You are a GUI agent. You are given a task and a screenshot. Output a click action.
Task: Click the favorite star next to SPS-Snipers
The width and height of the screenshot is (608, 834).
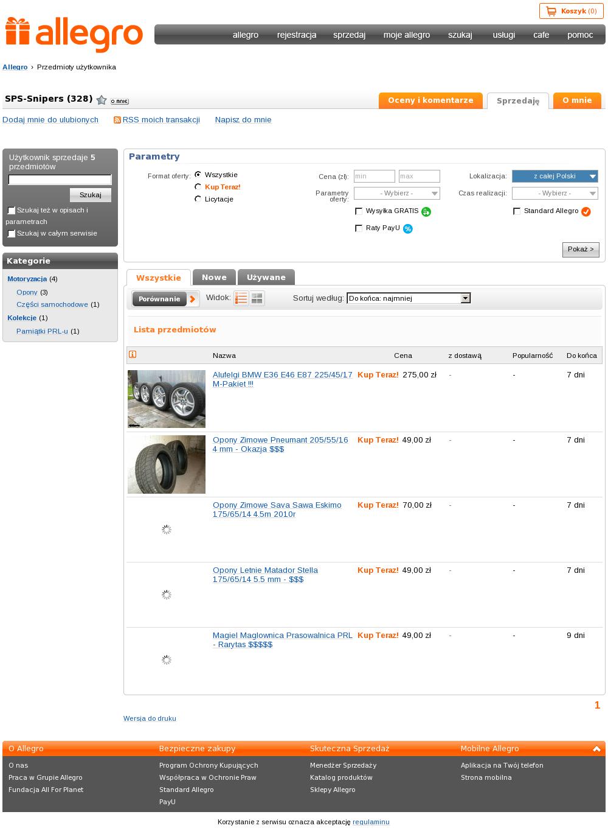[x=102, y=100]
